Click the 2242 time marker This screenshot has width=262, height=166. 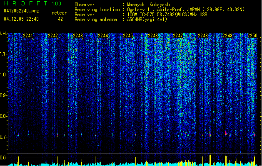[x=53, y=36]
